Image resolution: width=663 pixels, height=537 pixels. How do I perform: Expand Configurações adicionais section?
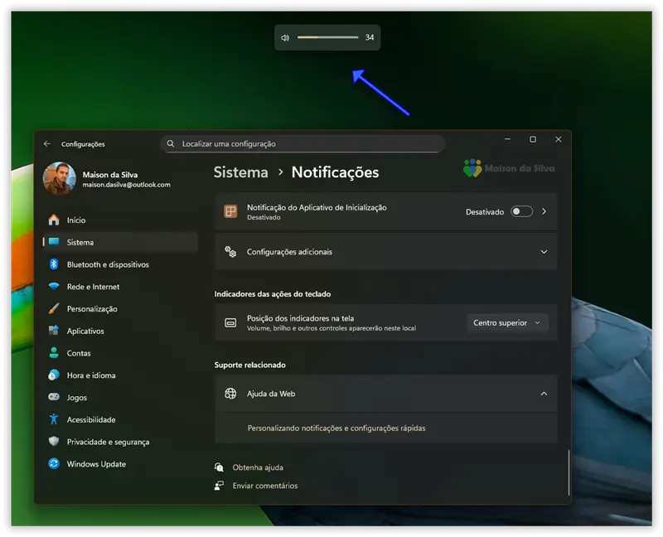pos(544,252)
